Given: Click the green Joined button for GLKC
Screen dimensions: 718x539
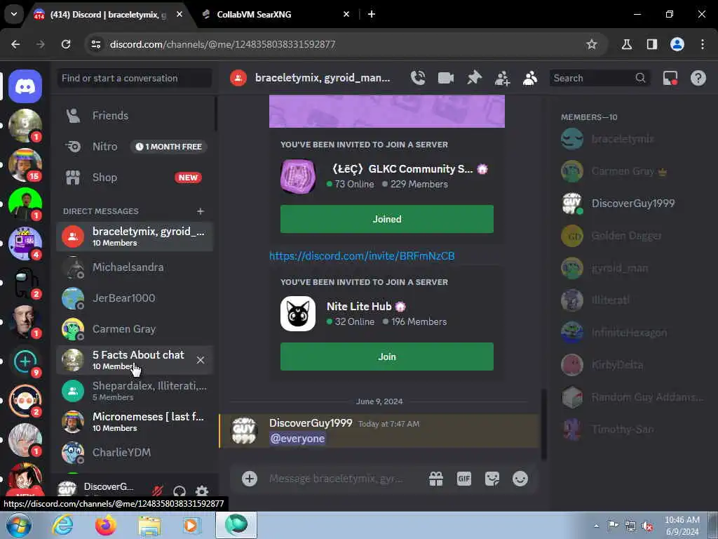Looking at the screenshot, I should [387, 219].
